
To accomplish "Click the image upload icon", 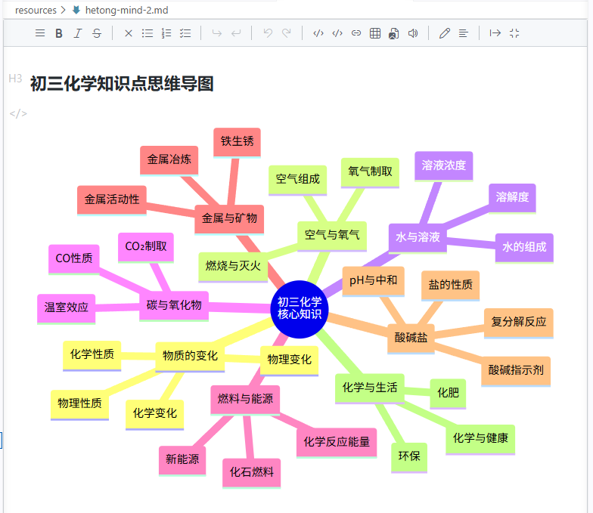I will point(393,33).
